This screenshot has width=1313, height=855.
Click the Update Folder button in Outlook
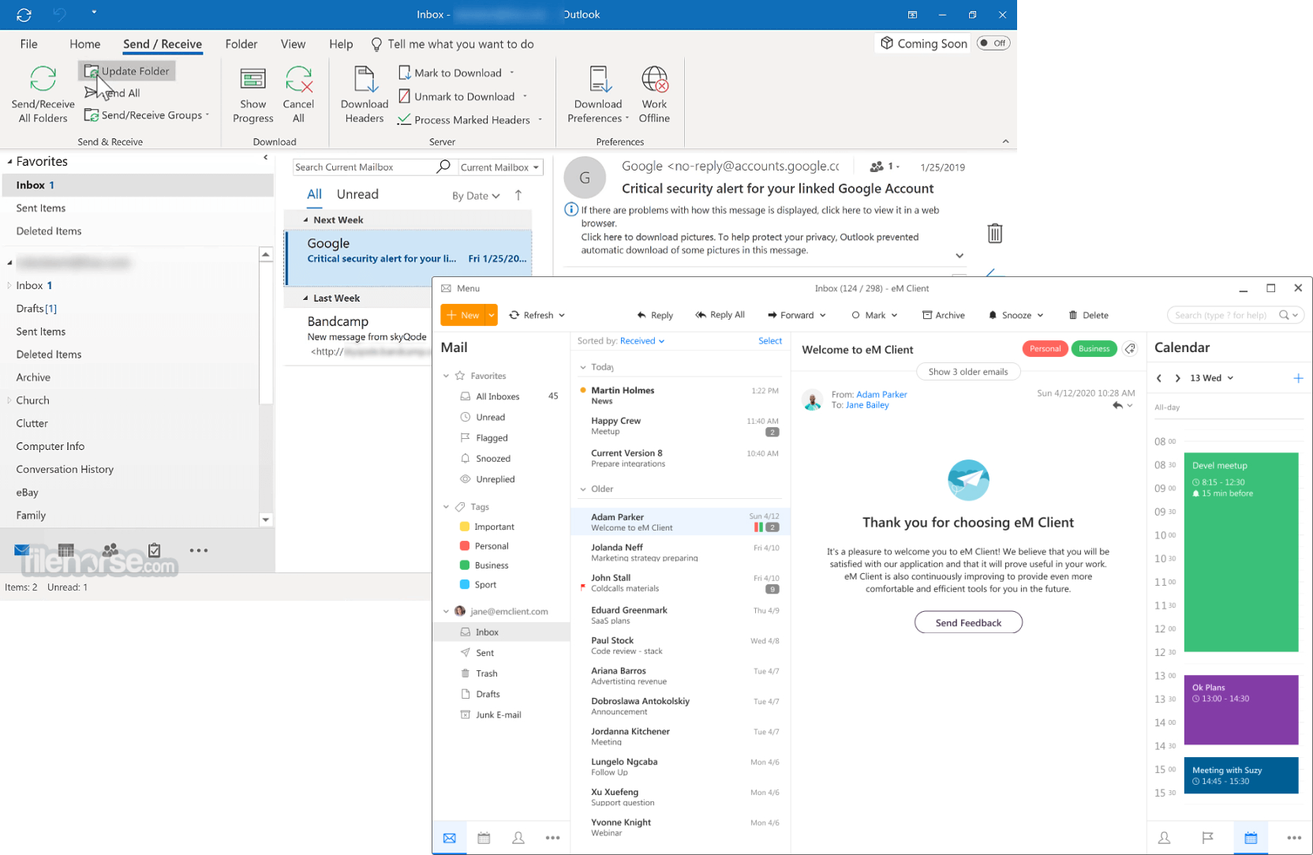127,71
